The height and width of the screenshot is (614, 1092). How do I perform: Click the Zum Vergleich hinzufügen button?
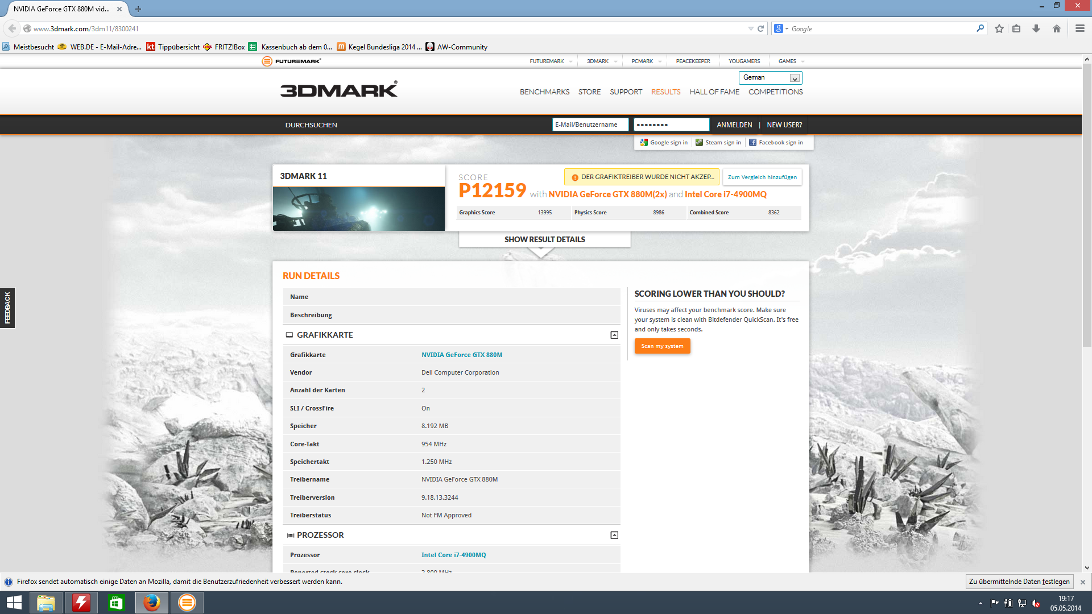click(x=762, y=177)
